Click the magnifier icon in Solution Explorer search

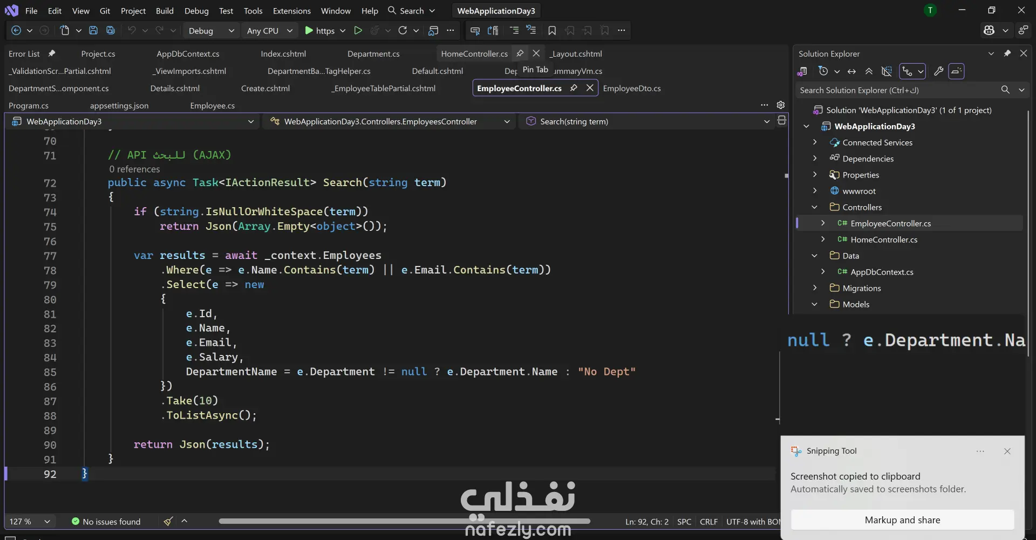tap(1005, 90)
